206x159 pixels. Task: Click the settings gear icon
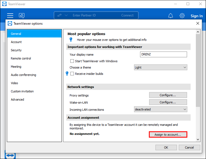182,16
